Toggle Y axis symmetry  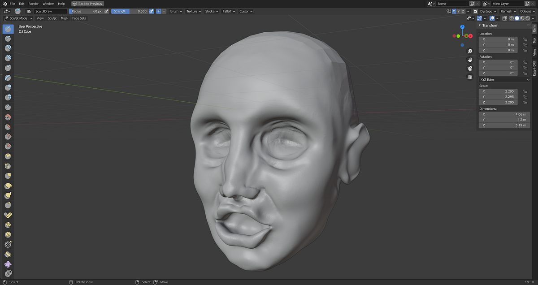click(x=459, y=11)
